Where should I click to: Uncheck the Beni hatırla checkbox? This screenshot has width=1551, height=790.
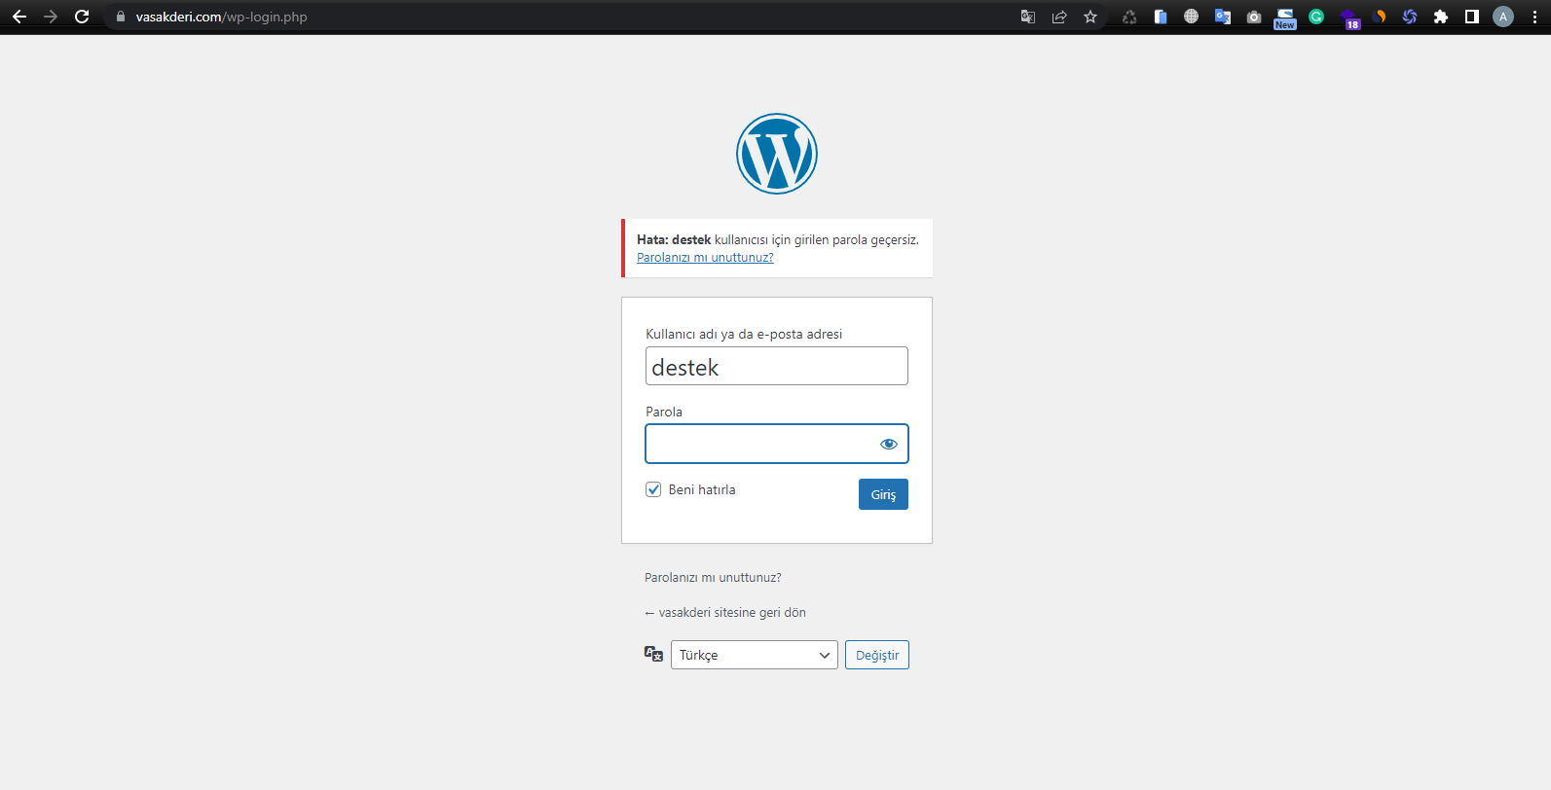point(653,489)
